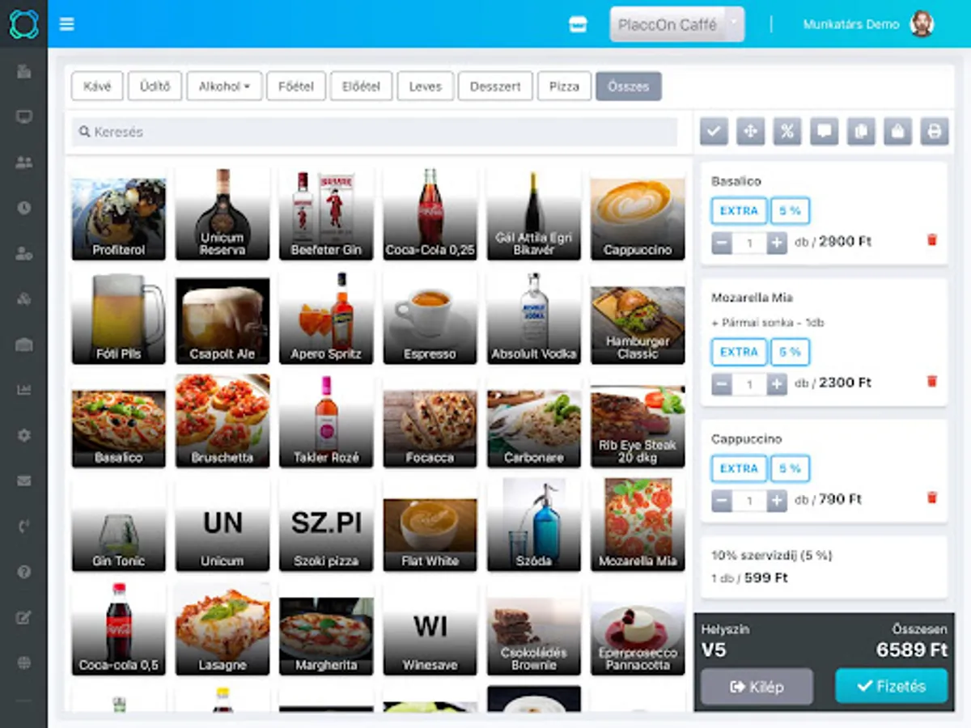Add Espresso product tile to order

point(430,318)
